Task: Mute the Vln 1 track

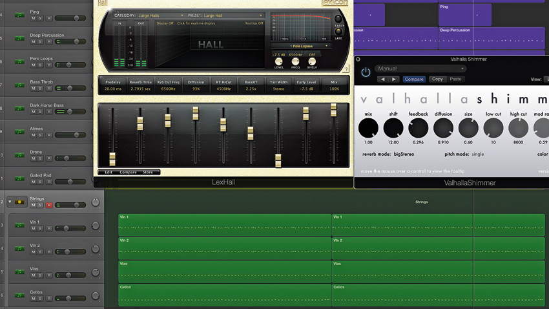Action: pos(33,228)
